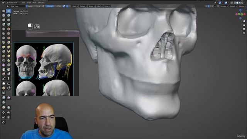Switch to wireframe viewport shading
The image size is (247, 139).
[235, 3]
